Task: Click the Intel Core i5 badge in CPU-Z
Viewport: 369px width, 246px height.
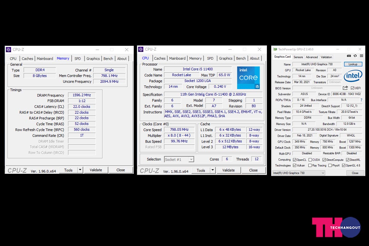Action: click(x=248, y=78)
